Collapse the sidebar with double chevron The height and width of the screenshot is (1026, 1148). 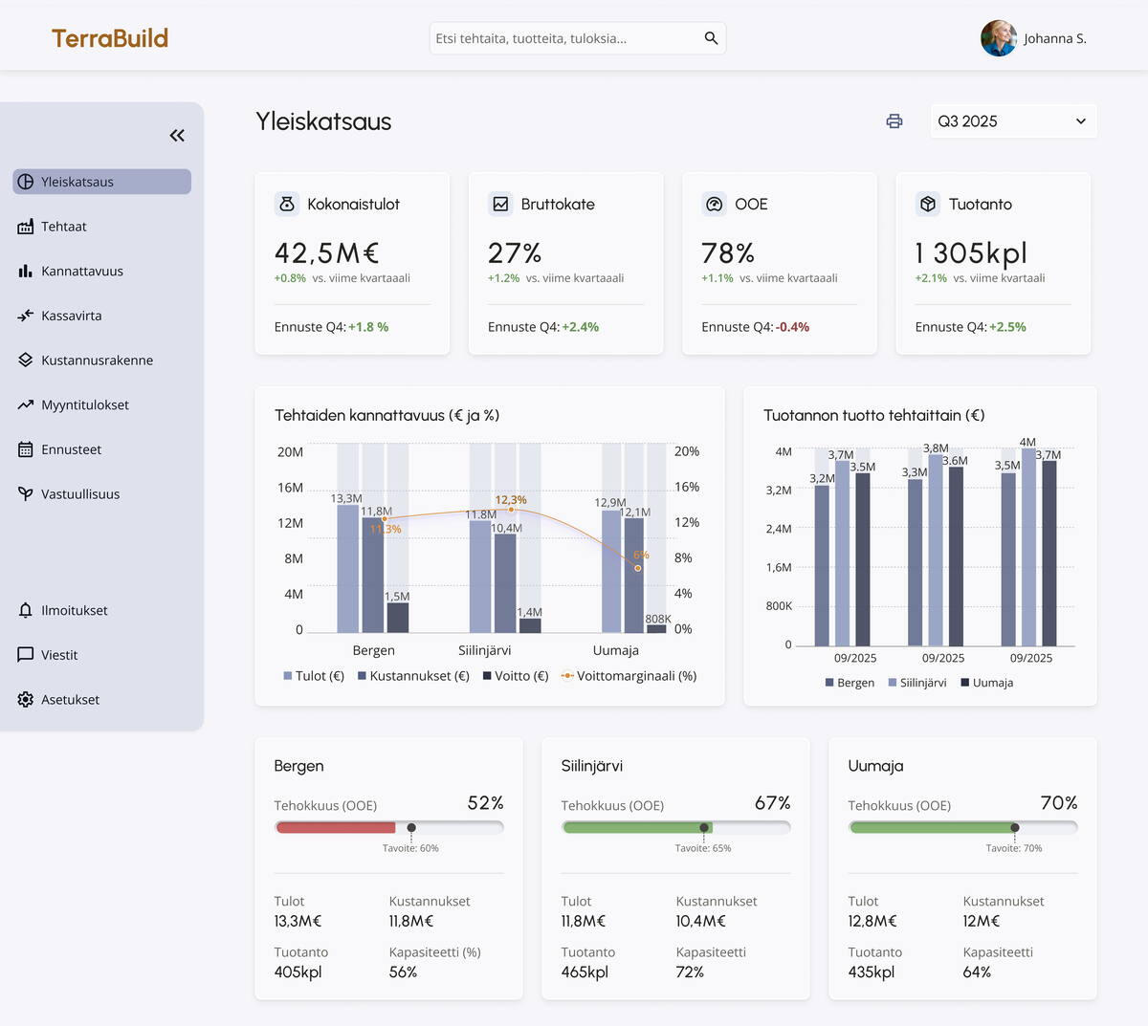coord(177,136)
